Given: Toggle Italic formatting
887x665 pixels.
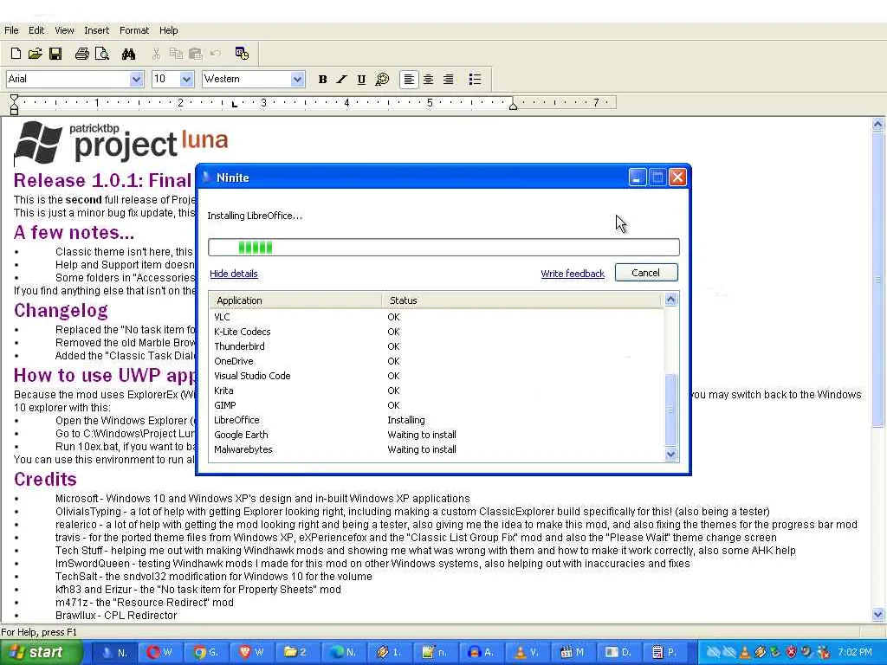Looking at the screenshot, I should [341, 79].
